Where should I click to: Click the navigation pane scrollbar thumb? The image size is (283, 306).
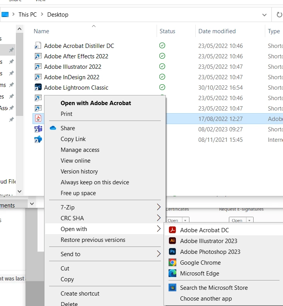point(20,74)
